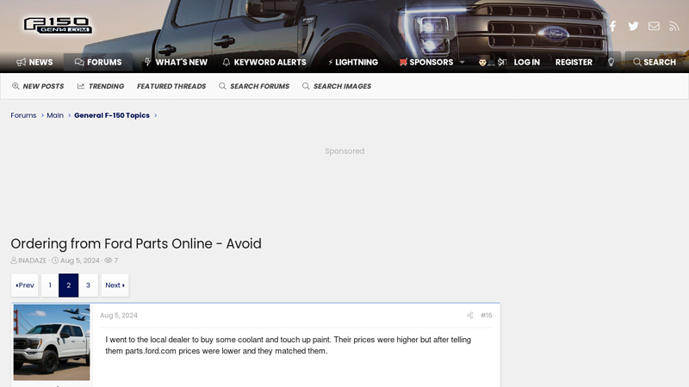This screenshot has height=387, width=689.
Task: Click the thread start date Aug 5, 2024
Action: coord(80,261)
